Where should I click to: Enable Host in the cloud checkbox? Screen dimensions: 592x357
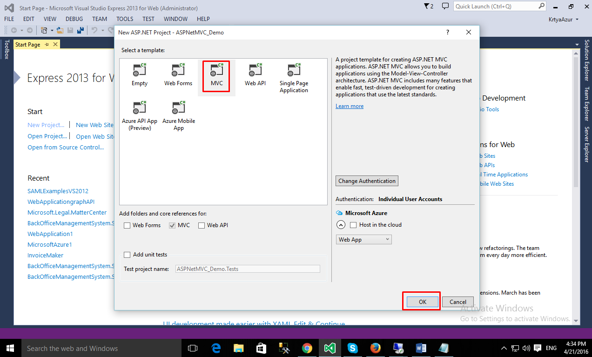pos(353,225)
